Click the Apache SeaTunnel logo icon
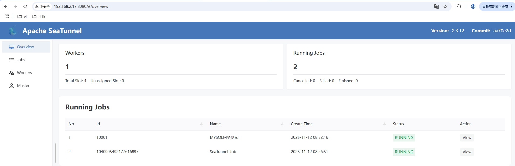This screenshot has width=515, height=166. pyautogui.click(x=13, y=31)
